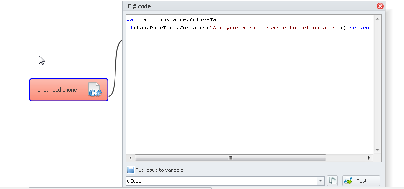
Task: Place cursor on the var tab code line
Action: 174,19
